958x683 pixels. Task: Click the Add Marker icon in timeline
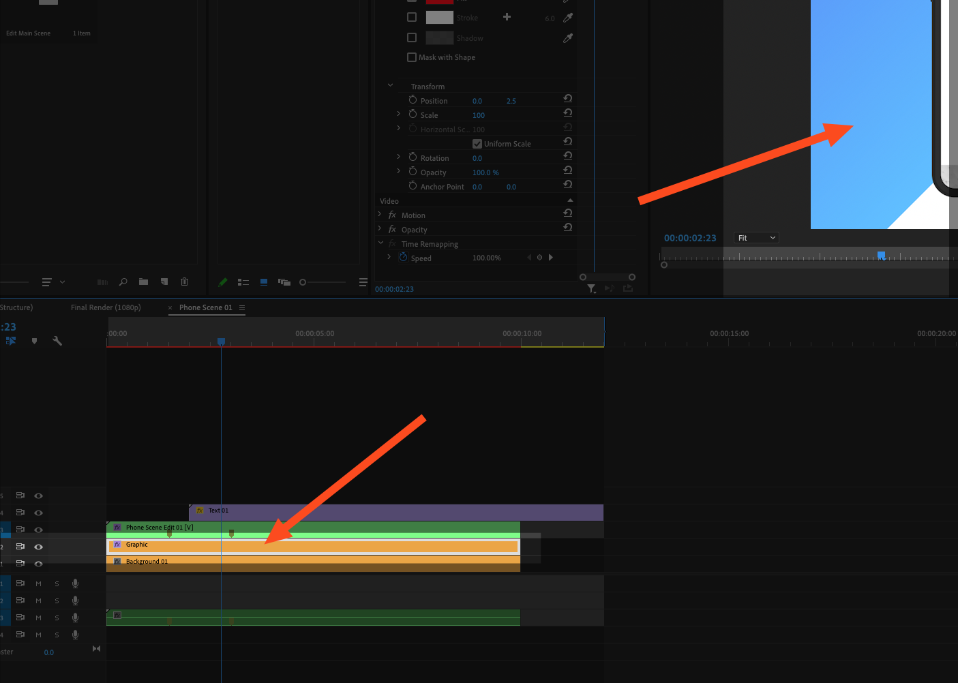point(34,341)
